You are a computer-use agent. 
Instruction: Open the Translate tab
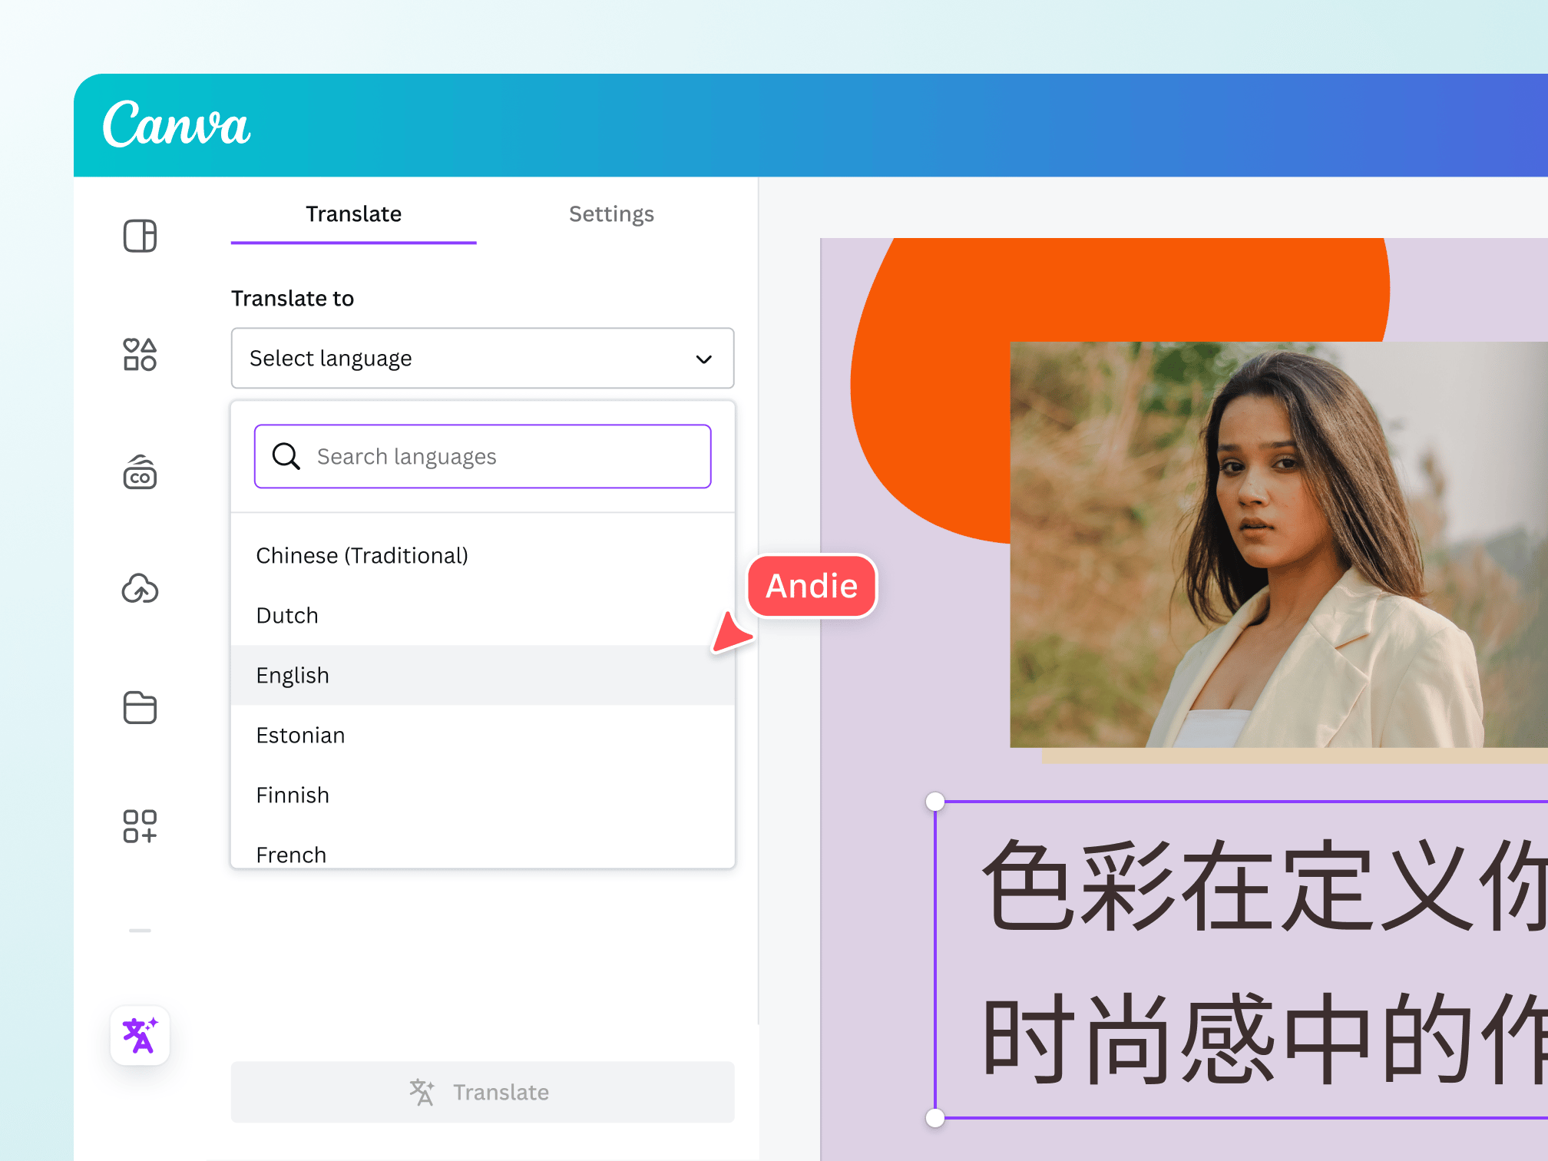tap(353, 214)
